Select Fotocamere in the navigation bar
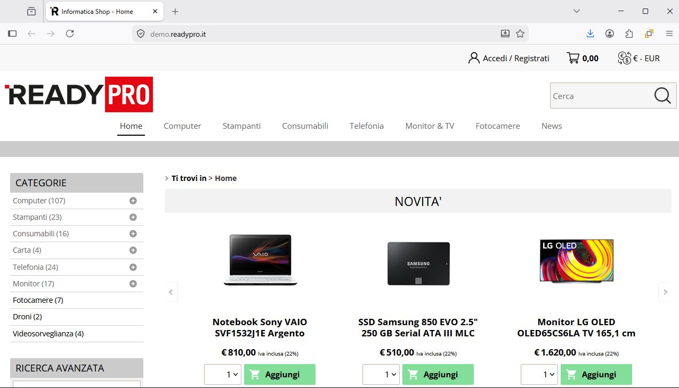Viewport: 679px width, 388px height. click(x=497, y=126)
